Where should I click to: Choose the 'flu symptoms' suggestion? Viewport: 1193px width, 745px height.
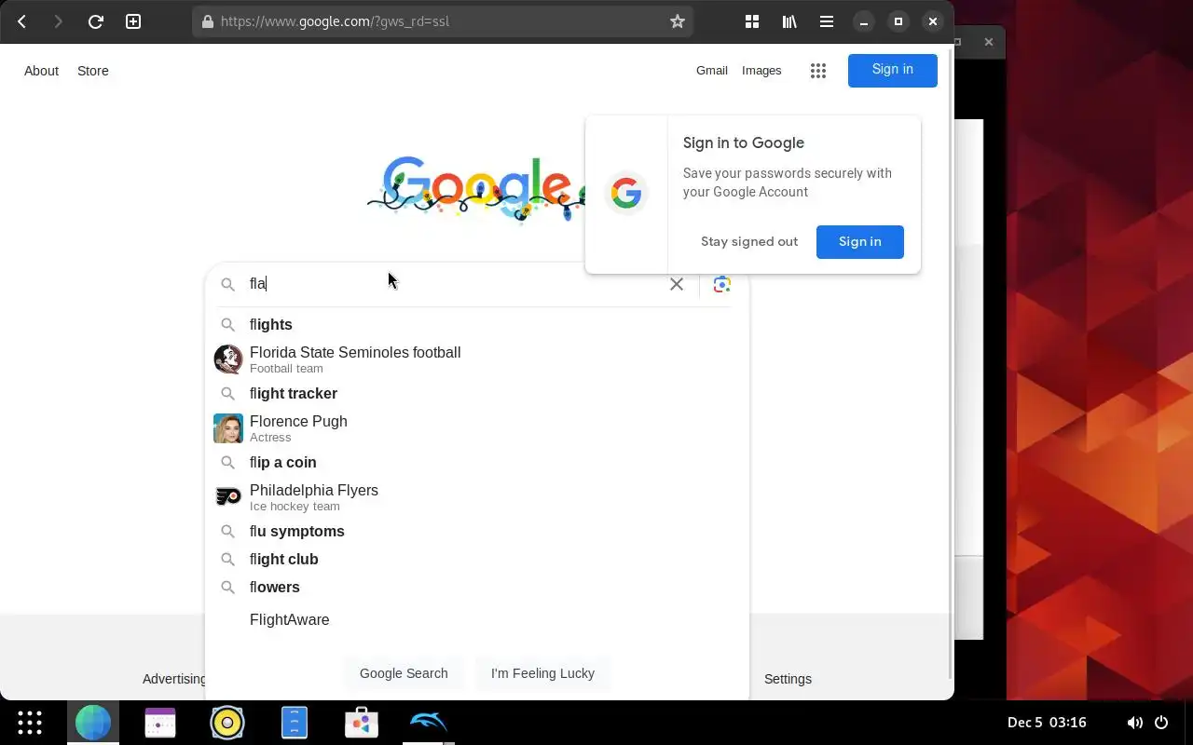point(477,531)
